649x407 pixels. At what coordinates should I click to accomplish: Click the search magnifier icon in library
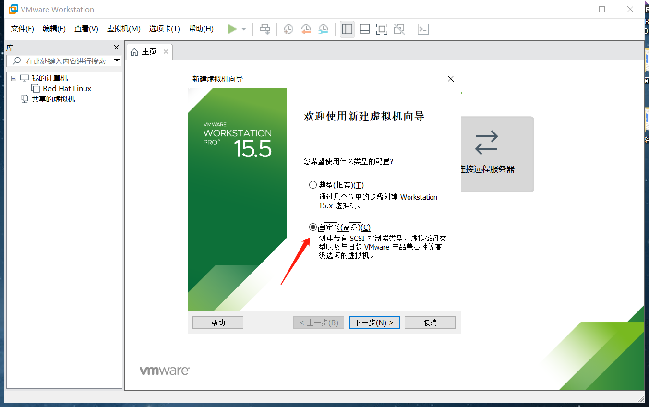pyautogui.click(x=17, y=61)
